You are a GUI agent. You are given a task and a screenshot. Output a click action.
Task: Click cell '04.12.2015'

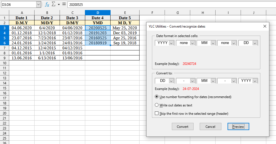click(22, 48)
